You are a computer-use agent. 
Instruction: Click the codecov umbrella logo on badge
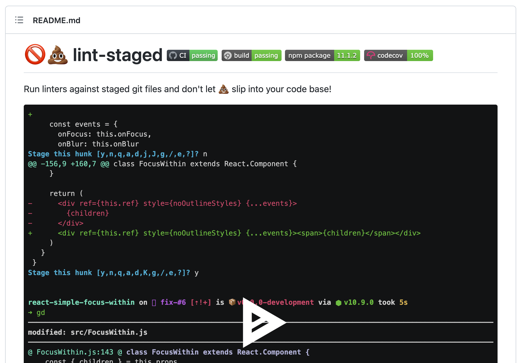[x=371, y=55]
